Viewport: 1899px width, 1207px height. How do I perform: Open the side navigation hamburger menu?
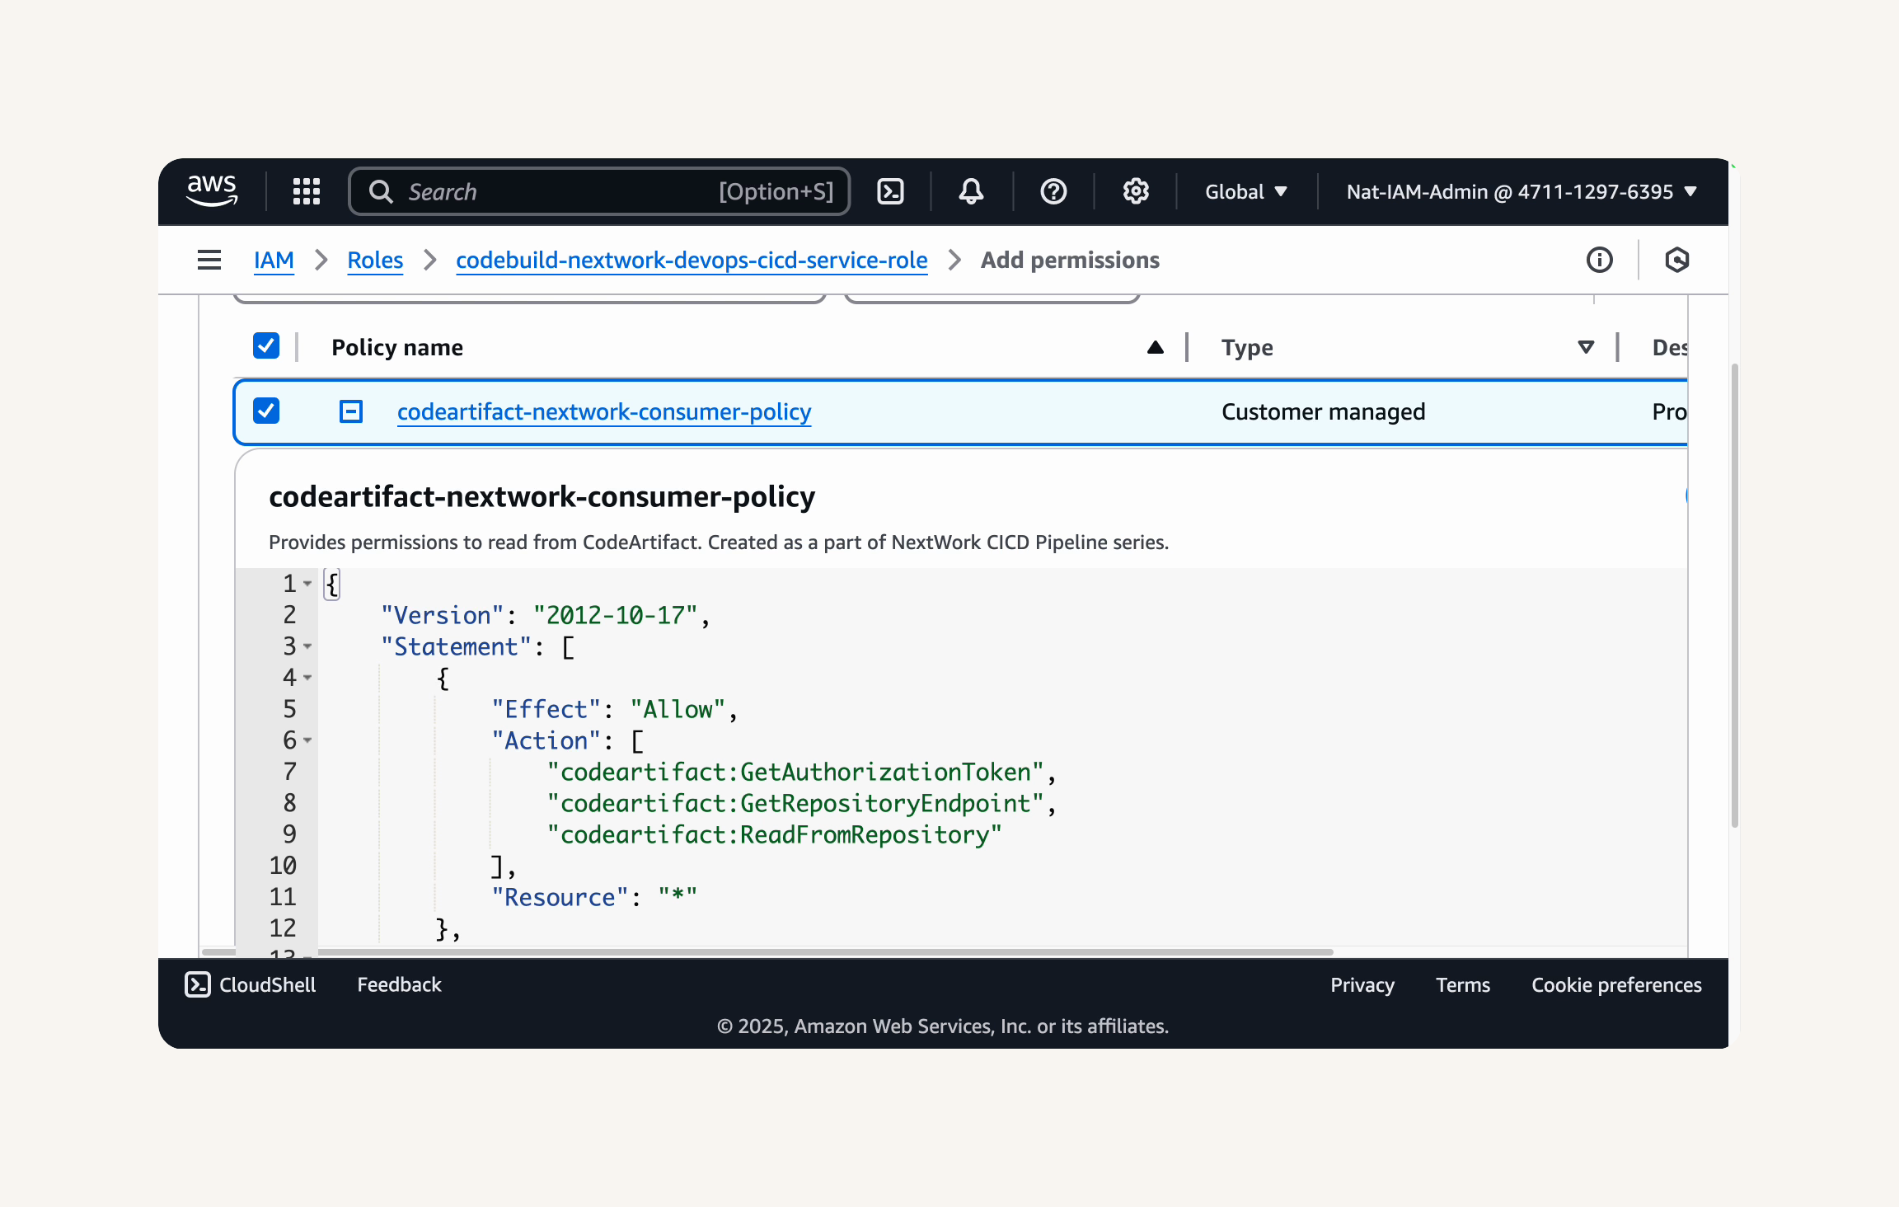point(209,260)
